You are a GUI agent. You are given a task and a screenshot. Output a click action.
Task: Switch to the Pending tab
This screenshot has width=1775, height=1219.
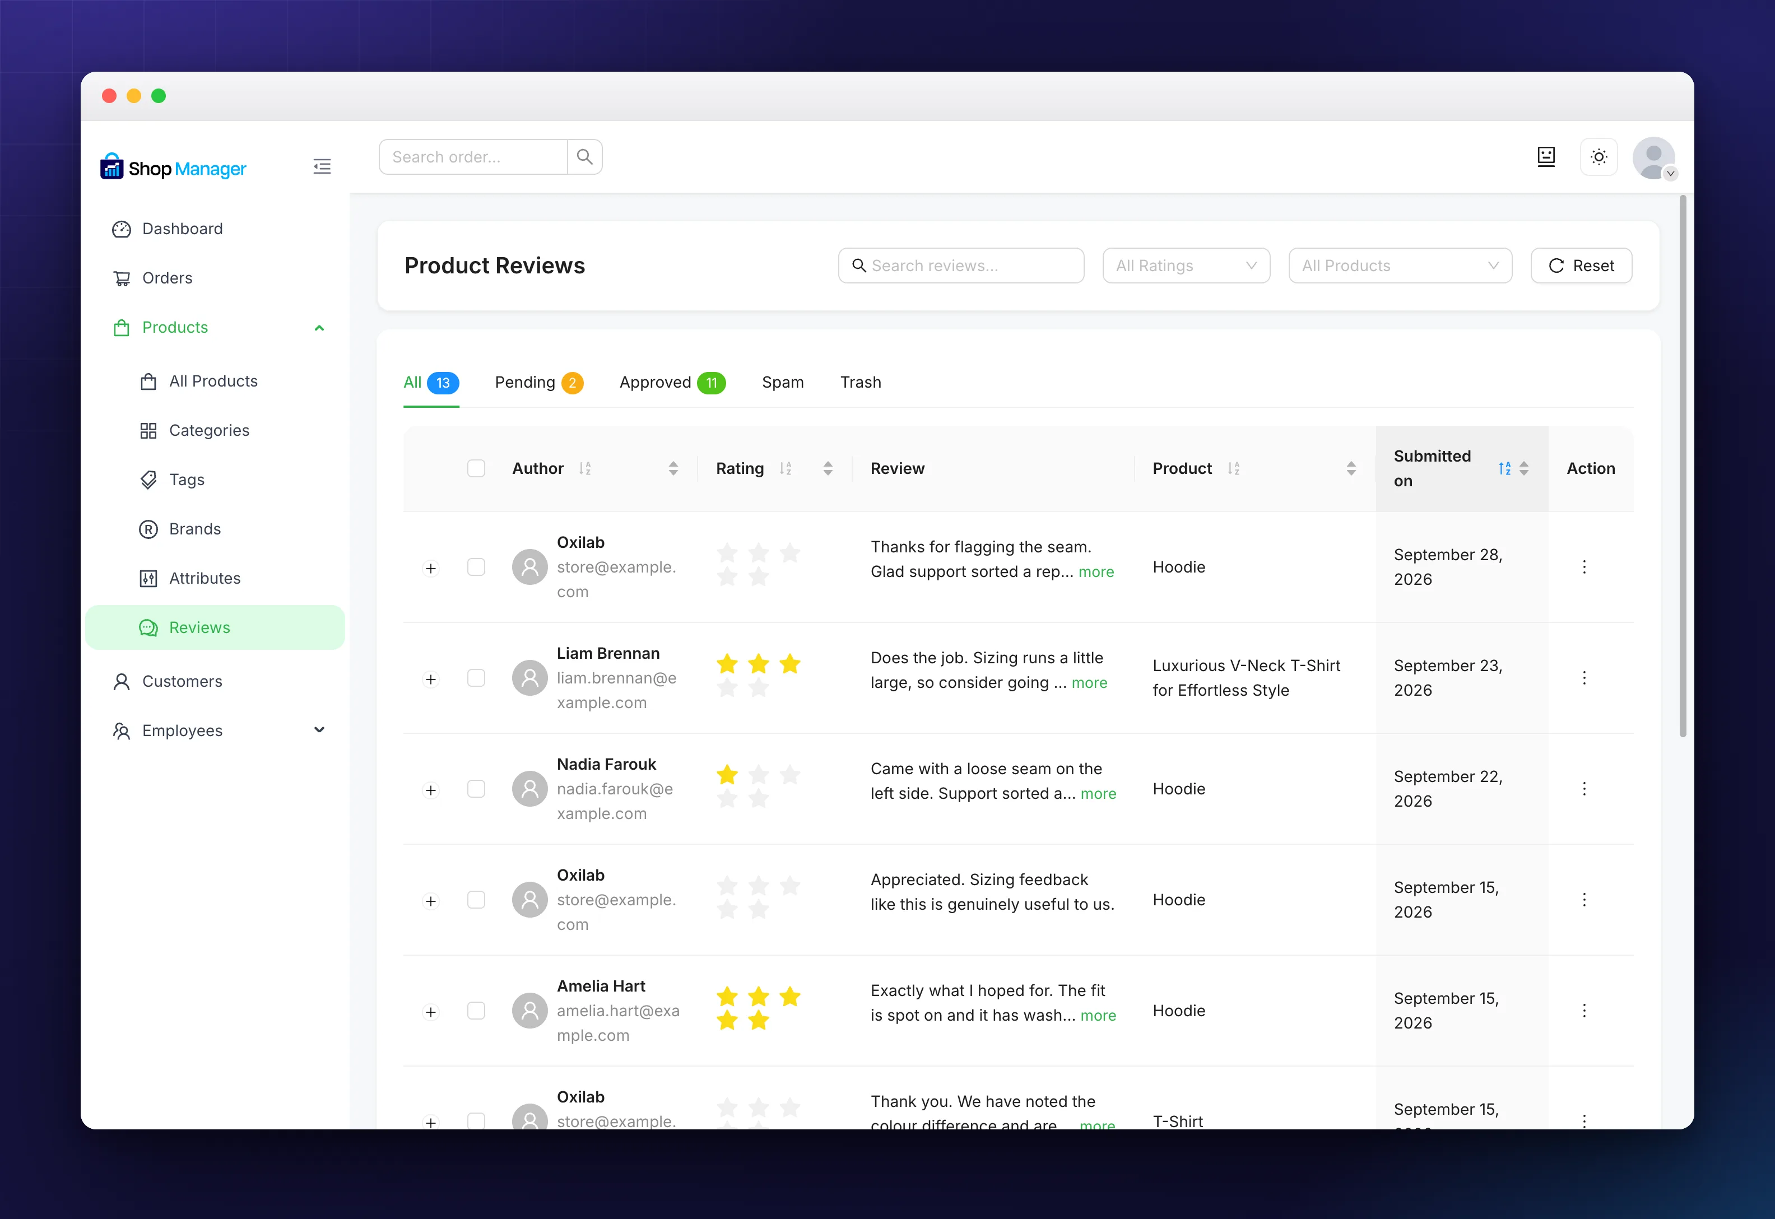pyautogui.click(x=538, y=383)
